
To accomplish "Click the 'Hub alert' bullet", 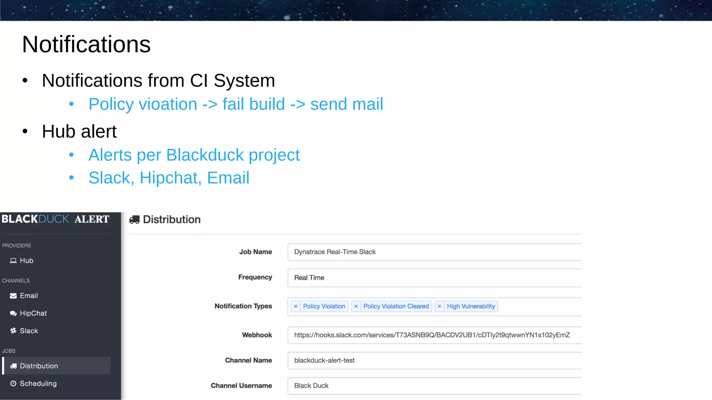I will [x=79, y=132].
